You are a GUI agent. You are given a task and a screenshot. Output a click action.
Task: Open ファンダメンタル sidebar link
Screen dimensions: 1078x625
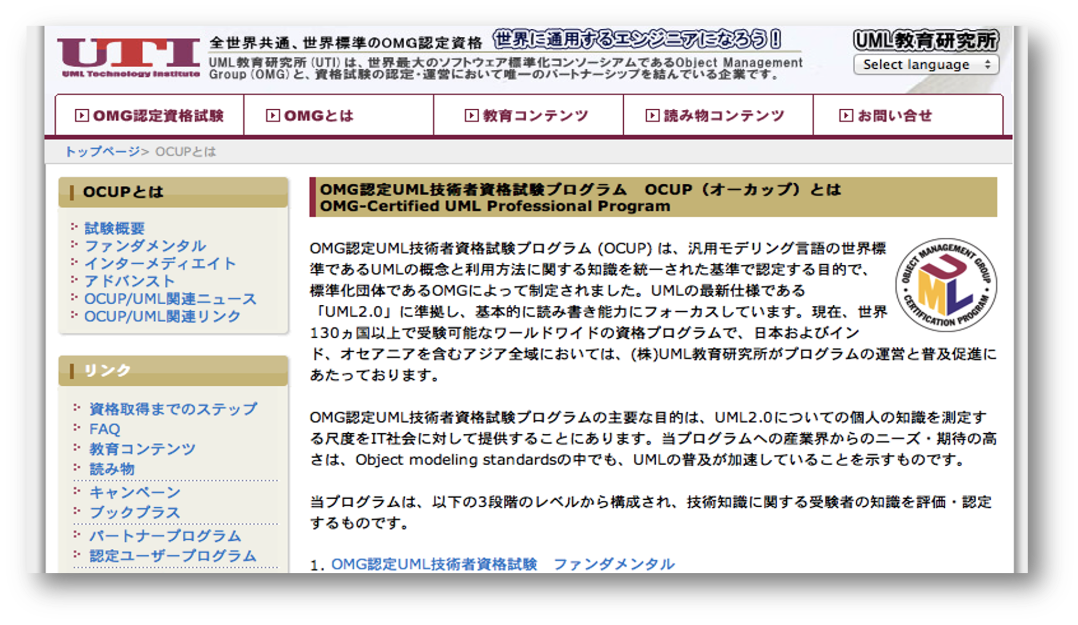tap(145, 246)
